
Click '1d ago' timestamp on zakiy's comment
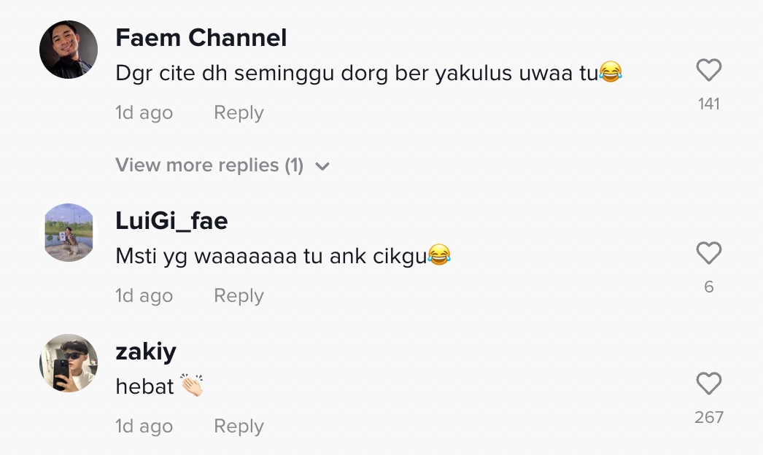144,427
